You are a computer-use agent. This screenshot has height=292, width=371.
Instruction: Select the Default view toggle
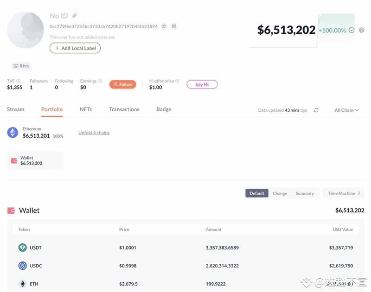257,193
